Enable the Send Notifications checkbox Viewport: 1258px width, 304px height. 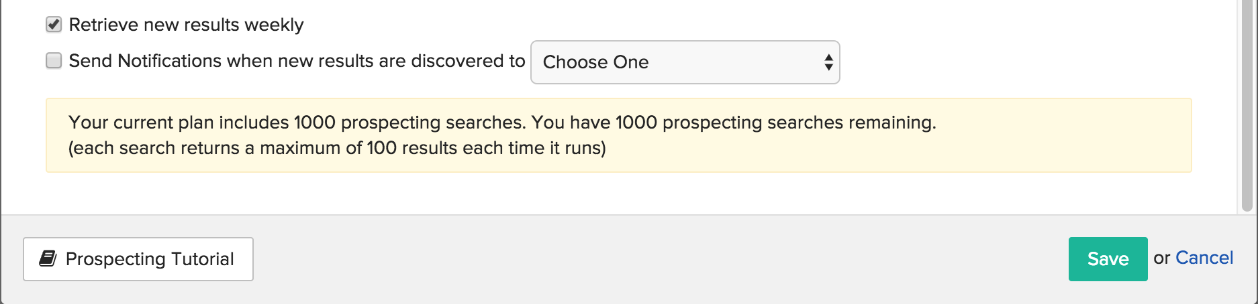click(54, 61)
